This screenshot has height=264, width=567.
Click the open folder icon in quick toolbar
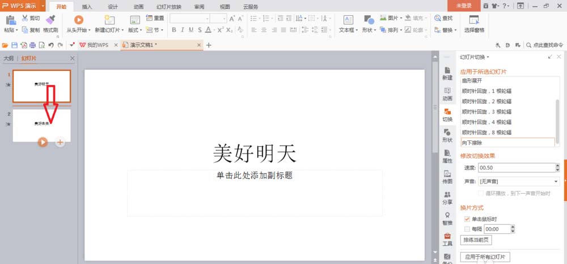tap(5, 45)
